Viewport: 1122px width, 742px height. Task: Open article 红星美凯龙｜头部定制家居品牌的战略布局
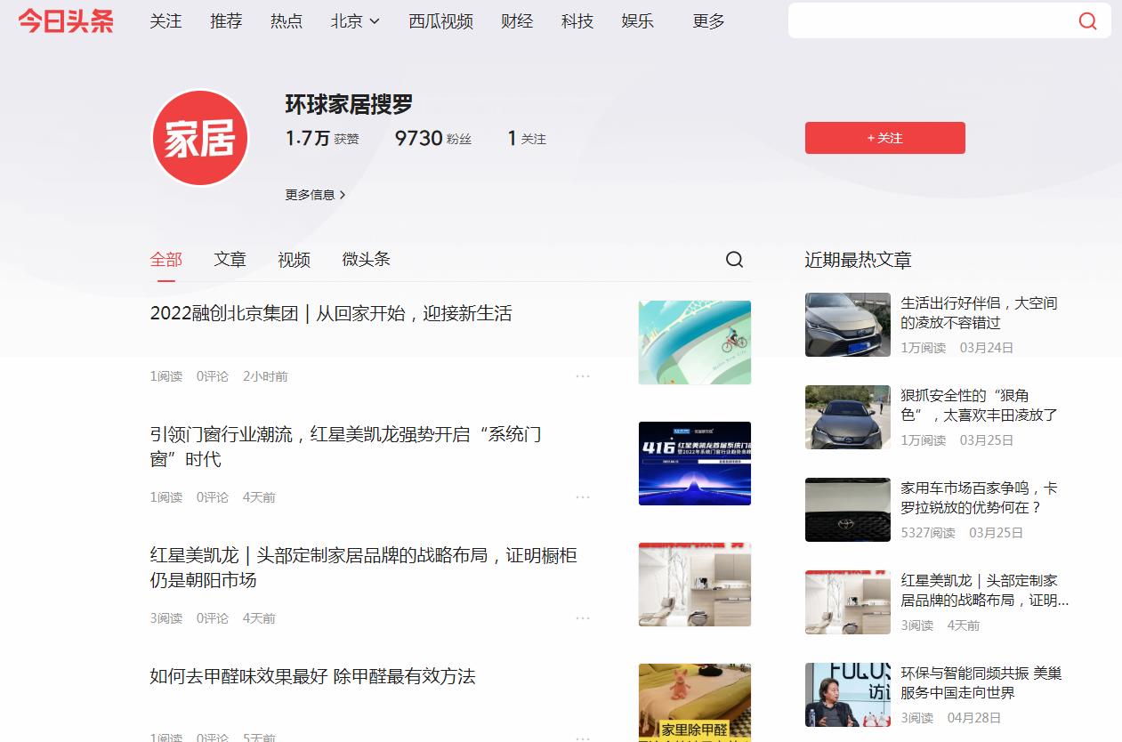(x=363, y=568)
